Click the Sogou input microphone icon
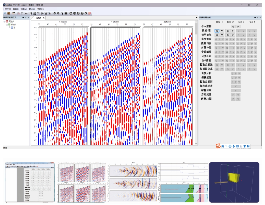The height and width of the screenshot is (205, 265). coord(234,146)
